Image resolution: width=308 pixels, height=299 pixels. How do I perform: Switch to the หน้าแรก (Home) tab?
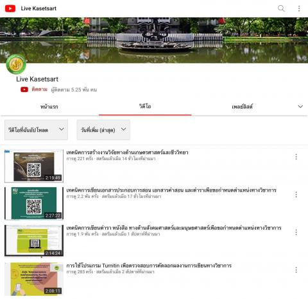point(49,107)
